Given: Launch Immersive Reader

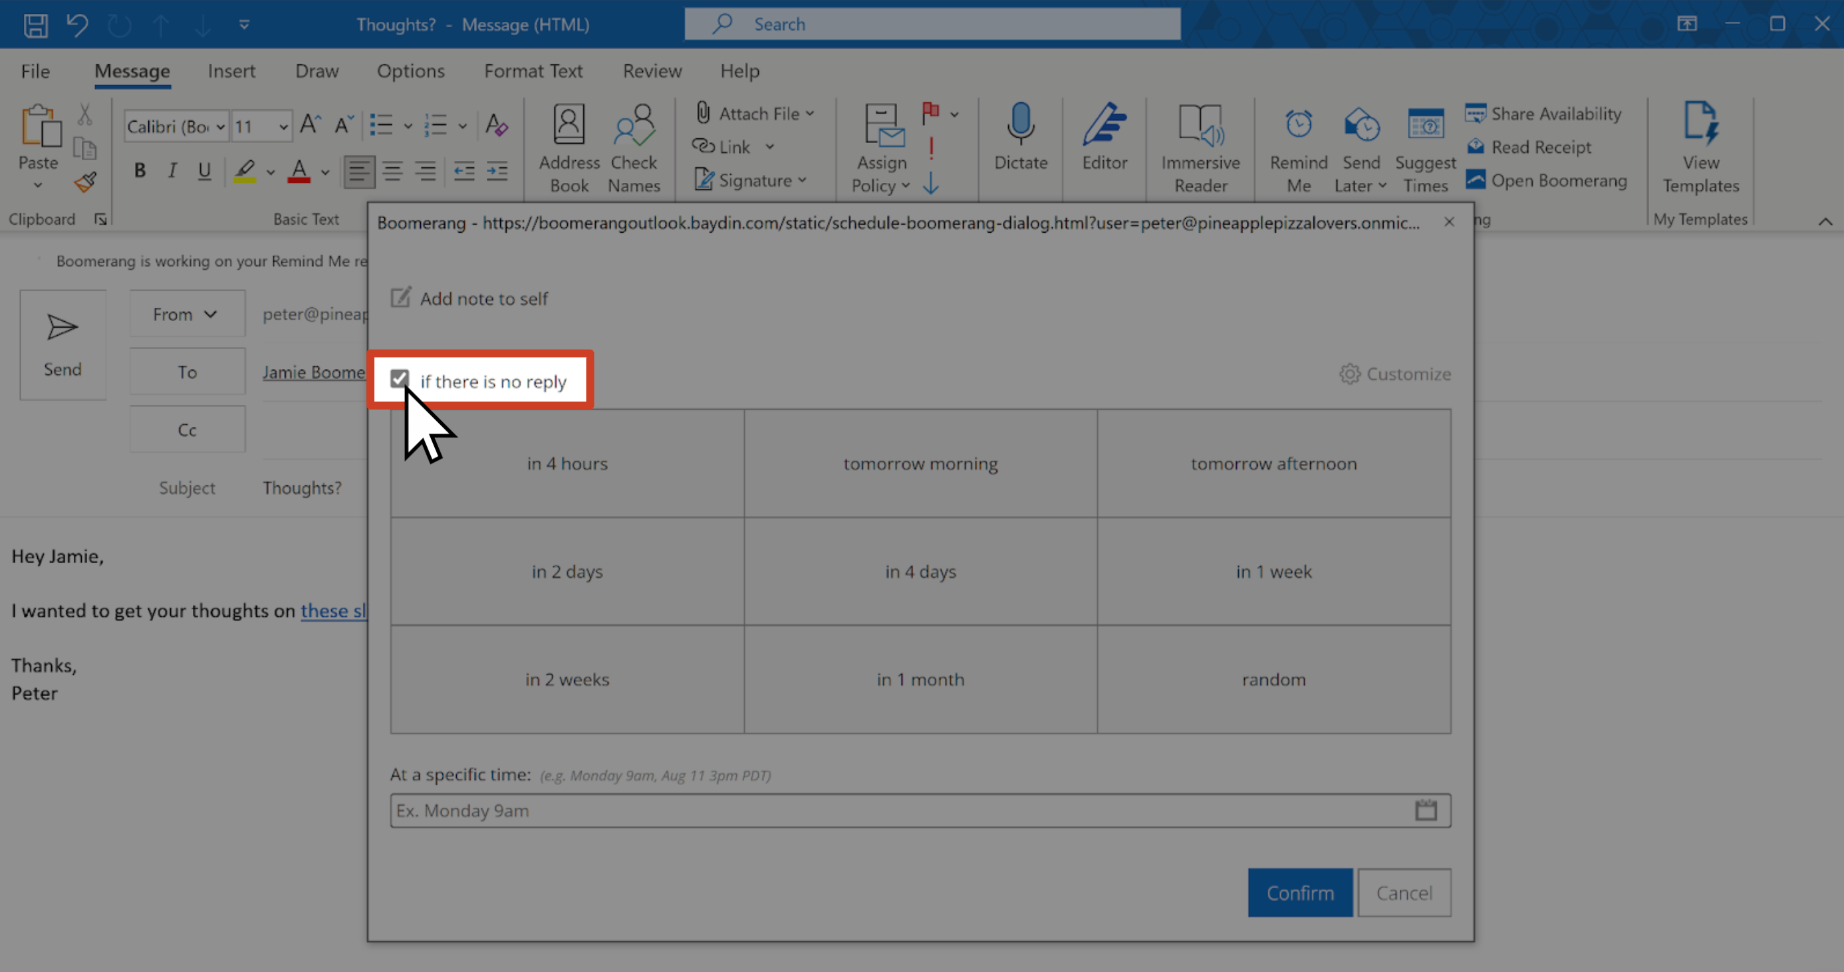Looking at the screenshot, I should point(1200,148).
